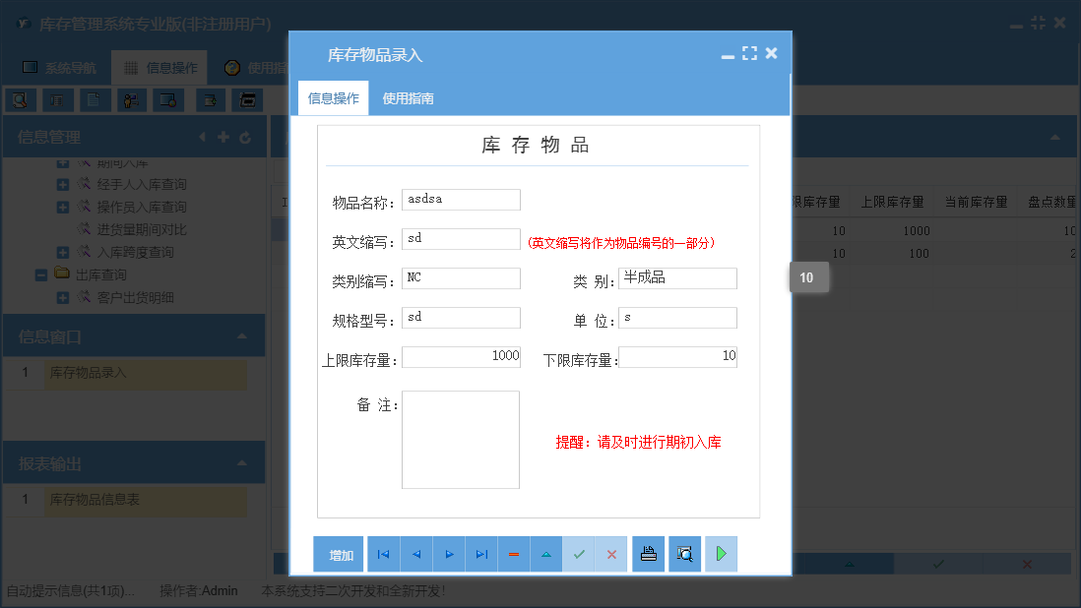Click the next record arrow in the dialog toolbar

pos(448,554)
